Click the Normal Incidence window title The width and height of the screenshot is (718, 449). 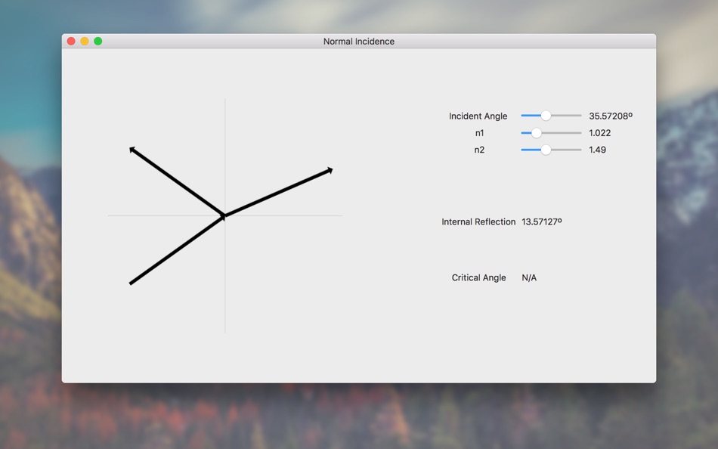click(x=359, y=42)
